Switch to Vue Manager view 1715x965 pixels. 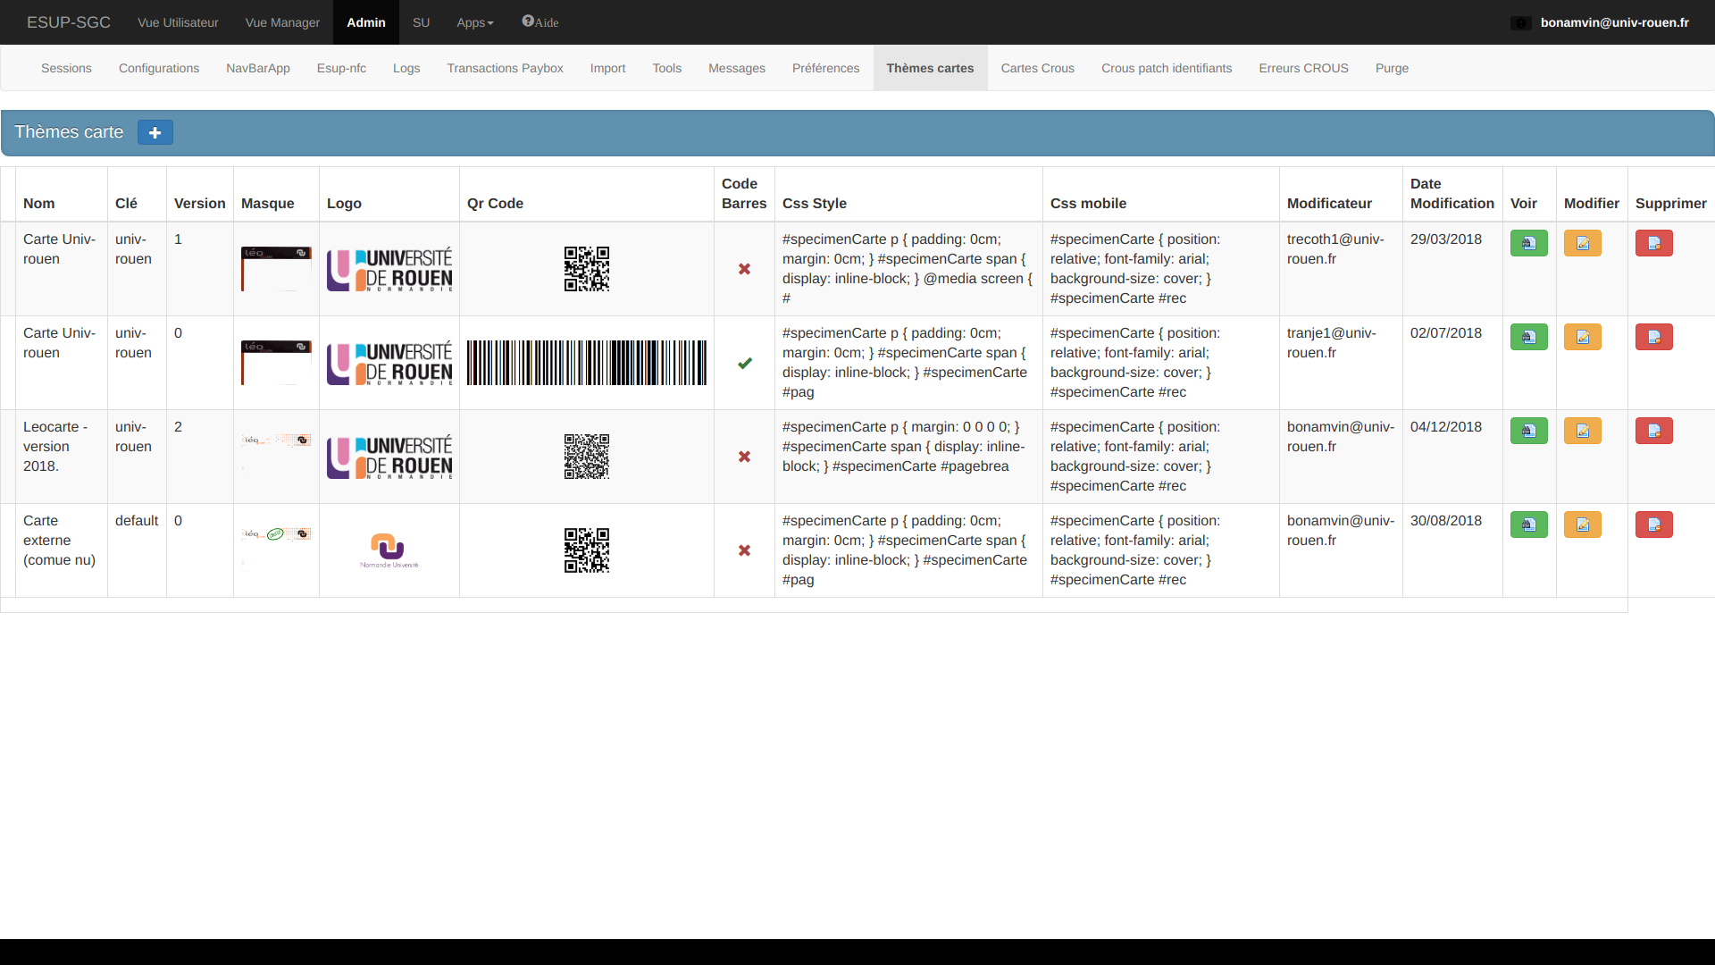pyautogui.click(x=282, y=22)
